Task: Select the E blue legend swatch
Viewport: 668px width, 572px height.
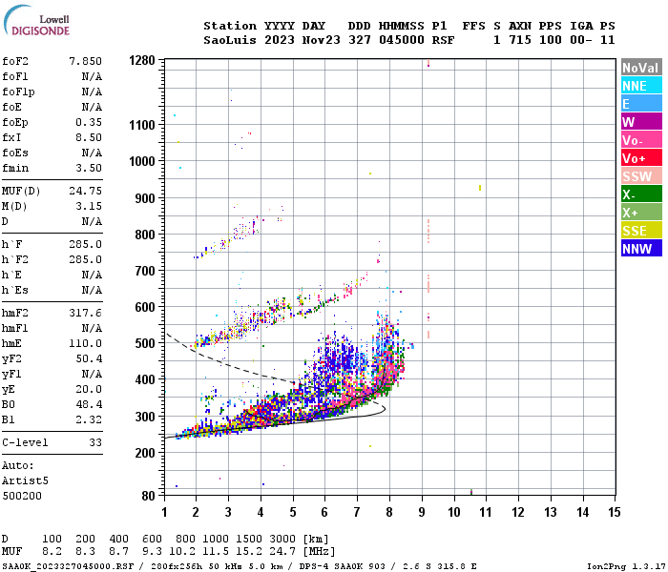Action: pos(641,104)
